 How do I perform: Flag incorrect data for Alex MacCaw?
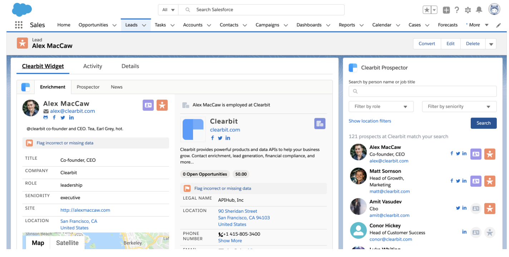[95, 143]
